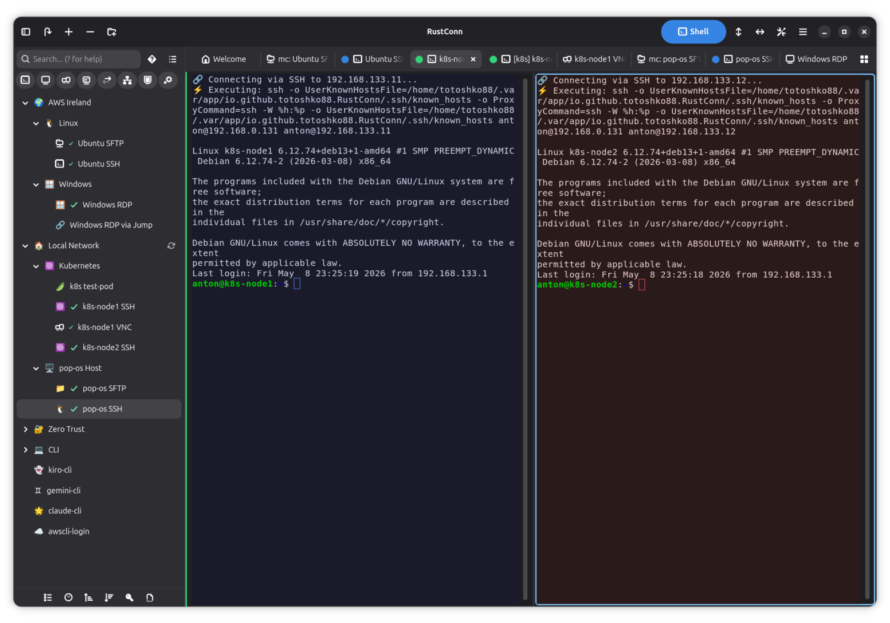Switch to the Windows RDP tab

[817, 59]
